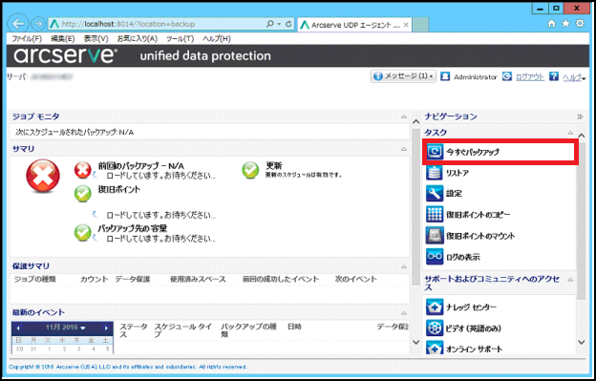Click the 使用済みスペース column header
The height and width of the screenshot is (381, 596).
pyautogui.click(x=198, y=279)
